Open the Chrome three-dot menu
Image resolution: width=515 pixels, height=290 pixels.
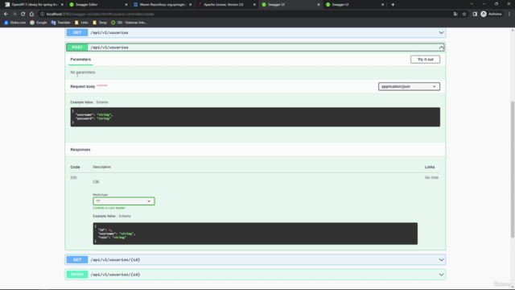tap(509, 14)
